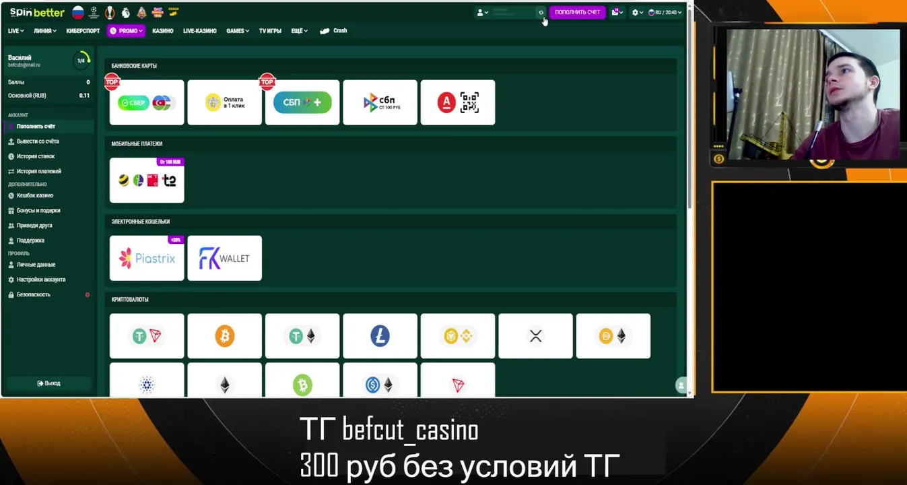Open Личные данные in the sidebar
The width and height of the screenshot is (907, 485).
click(x=48, y=265)
